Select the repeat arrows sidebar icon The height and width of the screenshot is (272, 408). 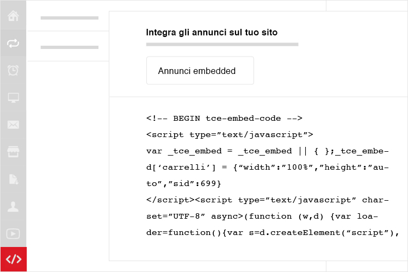pyautogui.click(x=13, y=43)
